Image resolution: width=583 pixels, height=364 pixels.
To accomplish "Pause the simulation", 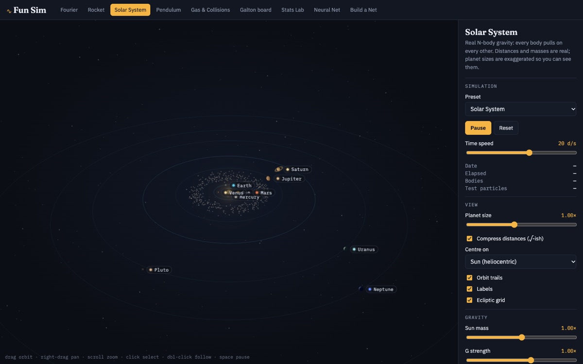I will point(478,128).
